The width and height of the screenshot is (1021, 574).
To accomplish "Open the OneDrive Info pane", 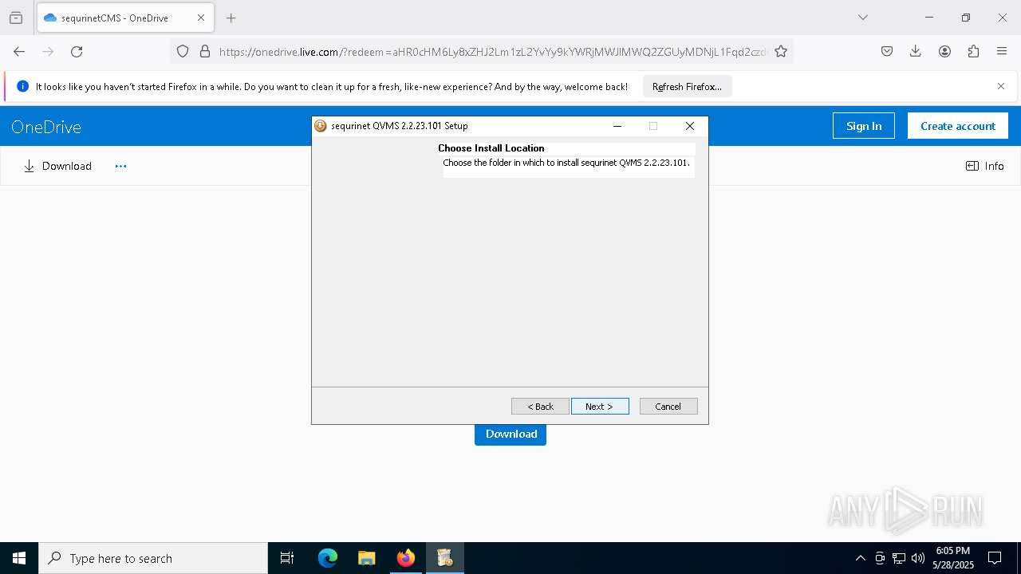I will coord(985,166).
